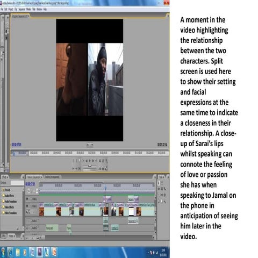Select the Track Select tool

pyautogui.click(x=162, y=183)
